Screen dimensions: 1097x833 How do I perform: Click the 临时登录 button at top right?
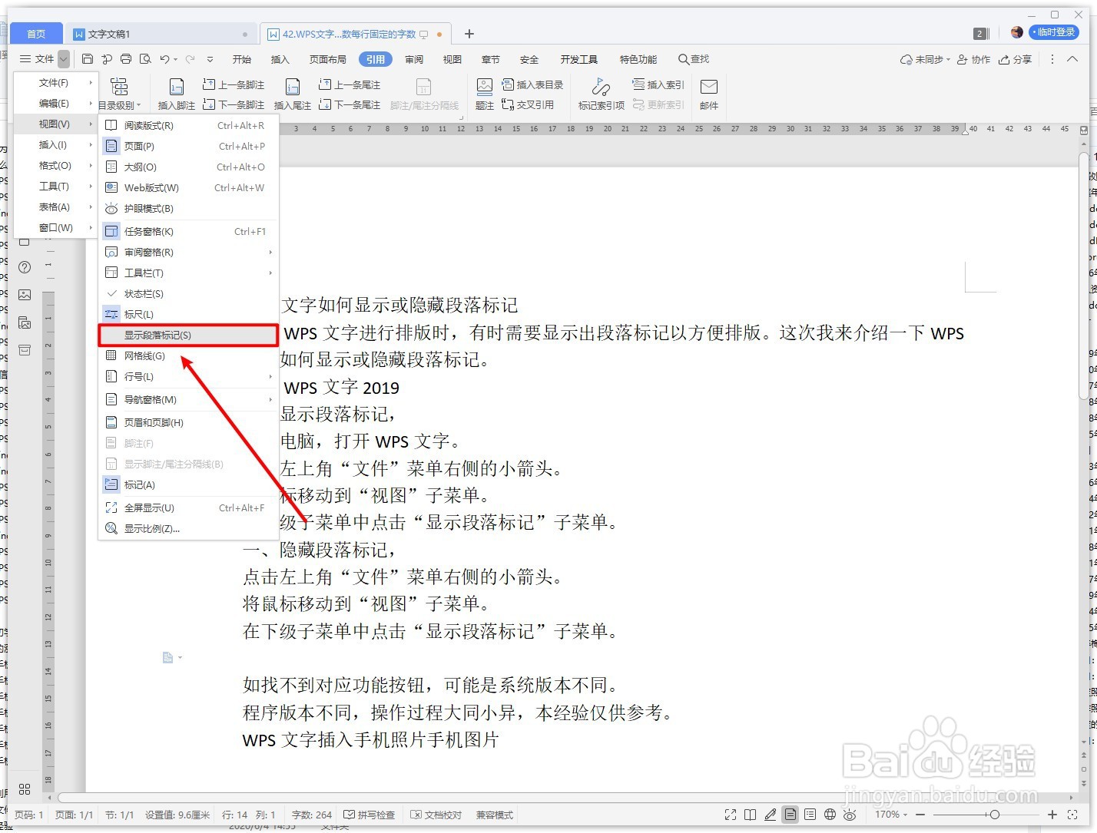(x=1055, y=31)
